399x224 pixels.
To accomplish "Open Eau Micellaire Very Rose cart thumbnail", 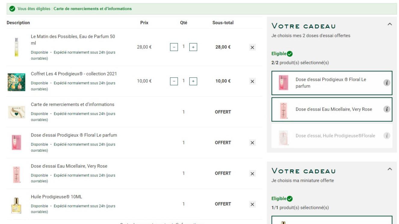I will click(x=16, y=174).
